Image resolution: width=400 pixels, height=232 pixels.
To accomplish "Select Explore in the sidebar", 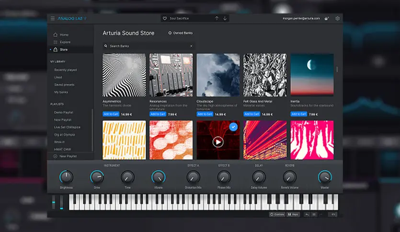I will 65,42.
